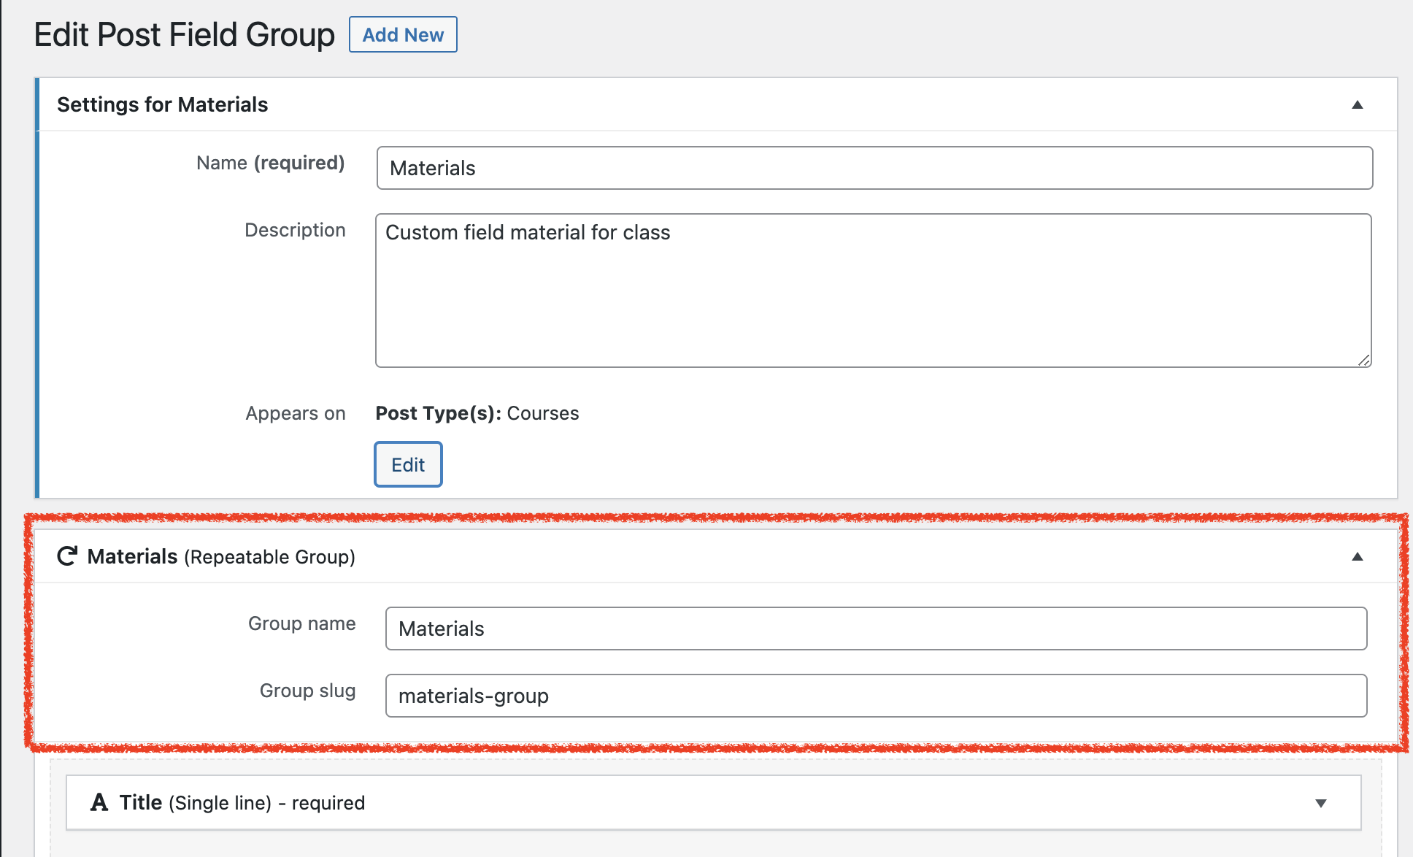Expand the Title Single line field
This screenshot has height=857, width=1413.
[1321, 803]
